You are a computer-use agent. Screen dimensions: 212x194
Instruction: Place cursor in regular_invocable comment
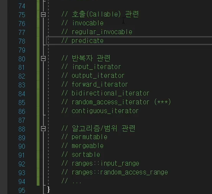102,32
